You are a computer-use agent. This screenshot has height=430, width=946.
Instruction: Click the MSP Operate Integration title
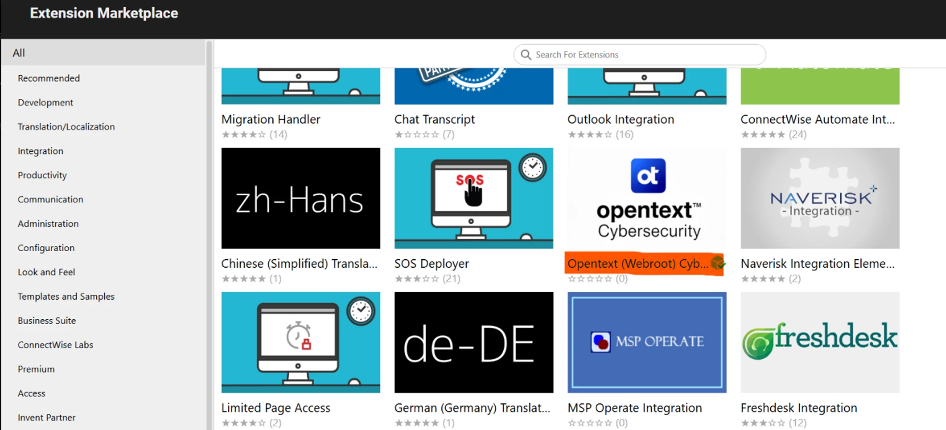tap(635, 408)
